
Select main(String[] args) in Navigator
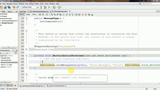tap(6, 65)
